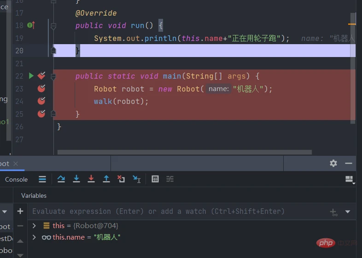Click the Drop Frame icon
This screenshot has width=362, height=258.
click(x=121, y=179)
